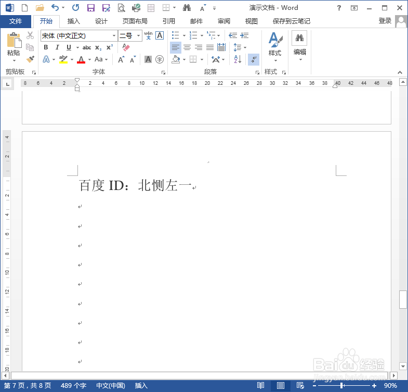Open the 文件 File tab
The width and height of the screenshot is (408, 392).
16,21
